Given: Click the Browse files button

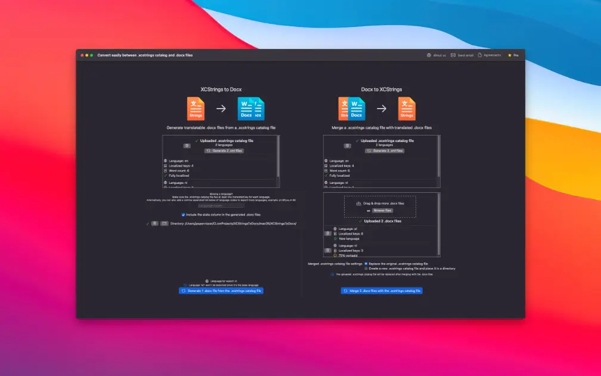Looking at the screenshot, I should (382, 211).
